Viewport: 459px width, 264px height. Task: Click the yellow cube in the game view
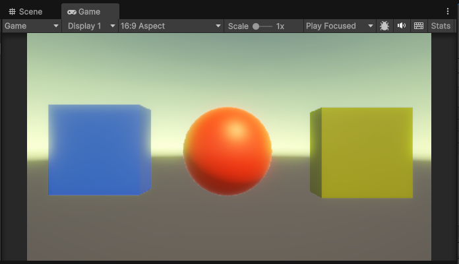click(x=364, y=152)
